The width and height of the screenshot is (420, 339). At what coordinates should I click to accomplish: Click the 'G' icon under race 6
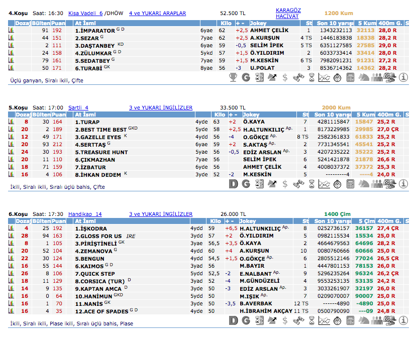tap(246, 321)
